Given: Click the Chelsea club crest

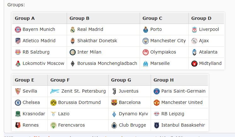Looking at the screenshot, I should click(18, 103).
